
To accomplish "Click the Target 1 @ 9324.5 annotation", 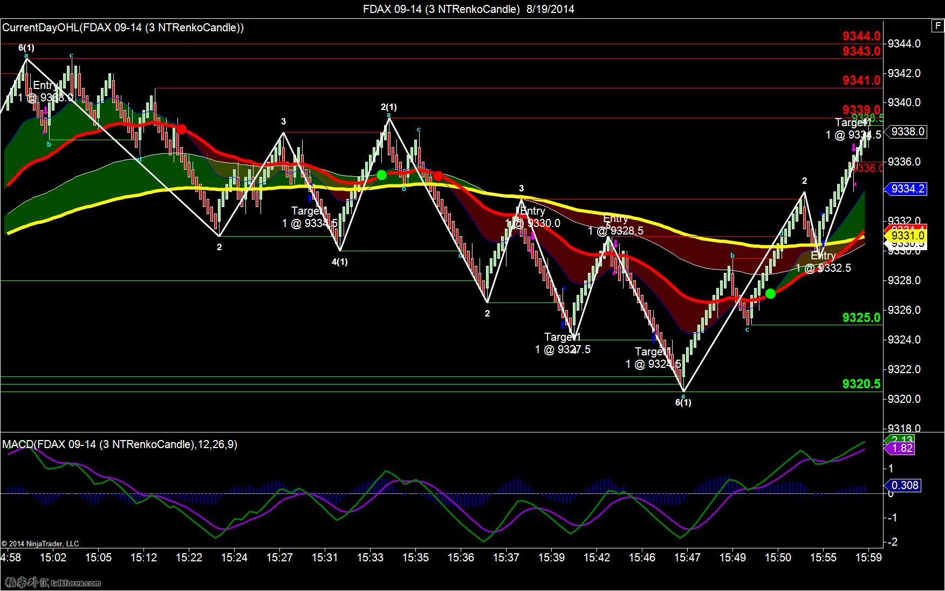I will pyautogui.click(x=653, y=358).
